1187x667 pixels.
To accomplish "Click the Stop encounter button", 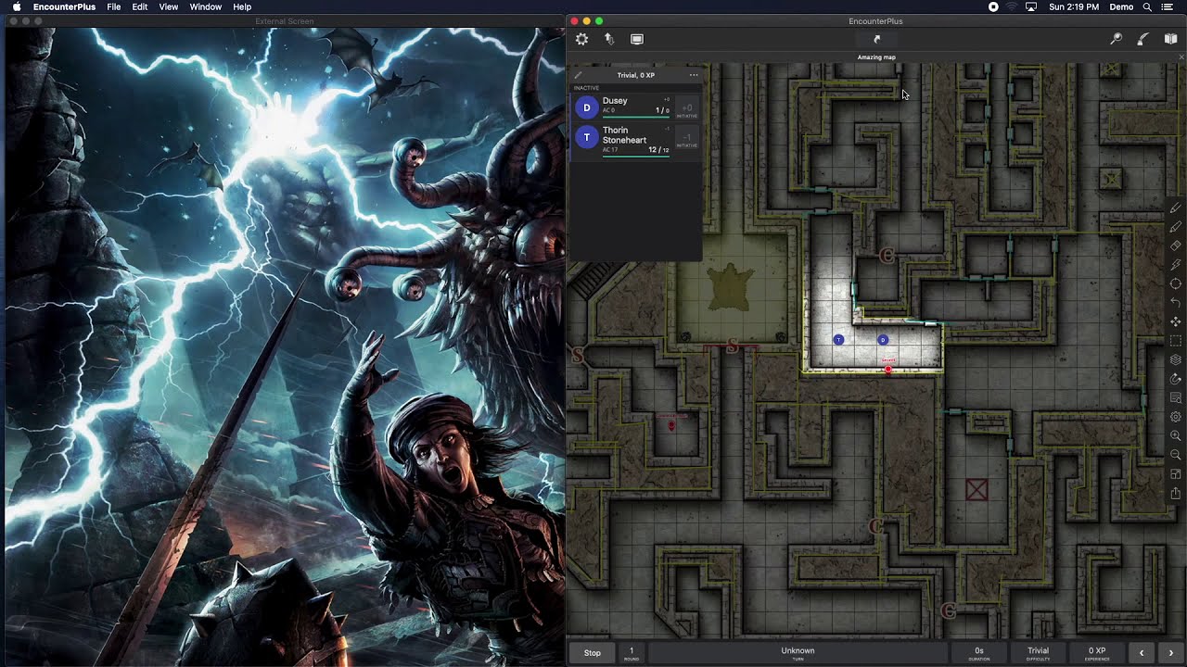I will point(592,653).
